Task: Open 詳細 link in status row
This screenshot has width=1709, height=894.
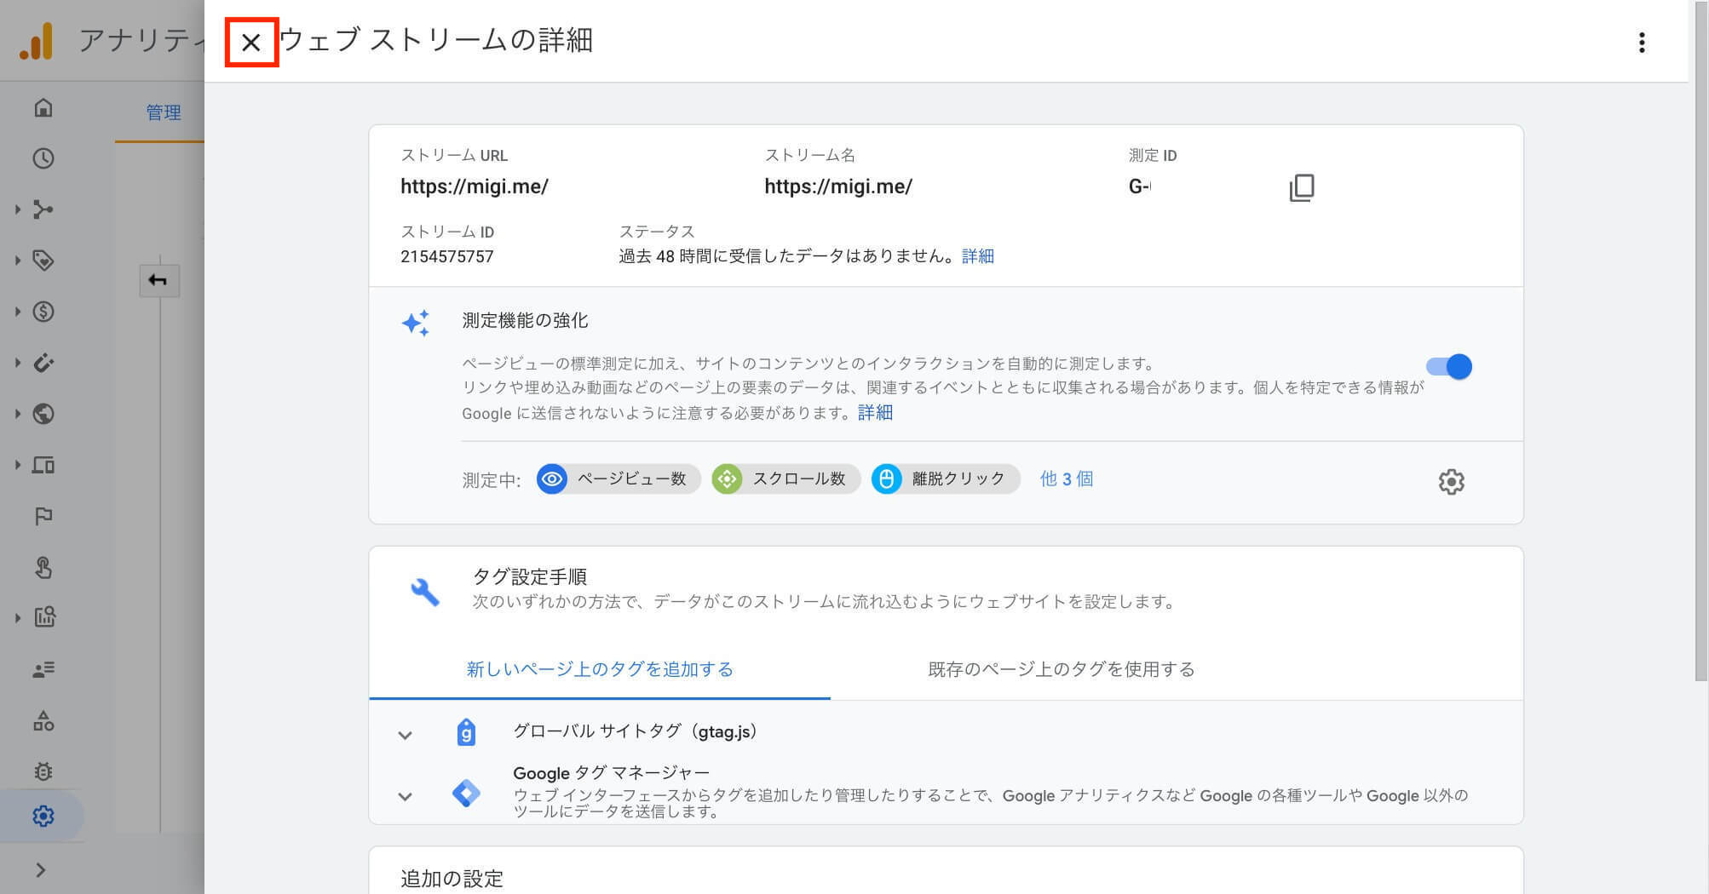Action: pos(978,256)
